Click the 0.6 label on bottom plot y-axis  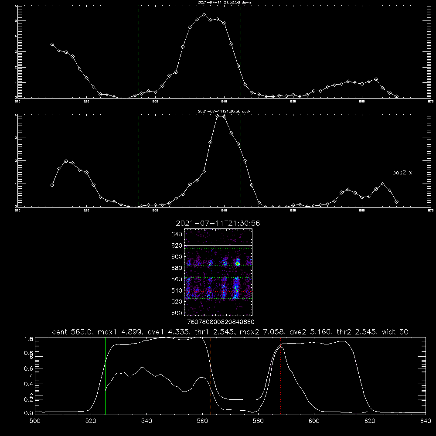29,368
